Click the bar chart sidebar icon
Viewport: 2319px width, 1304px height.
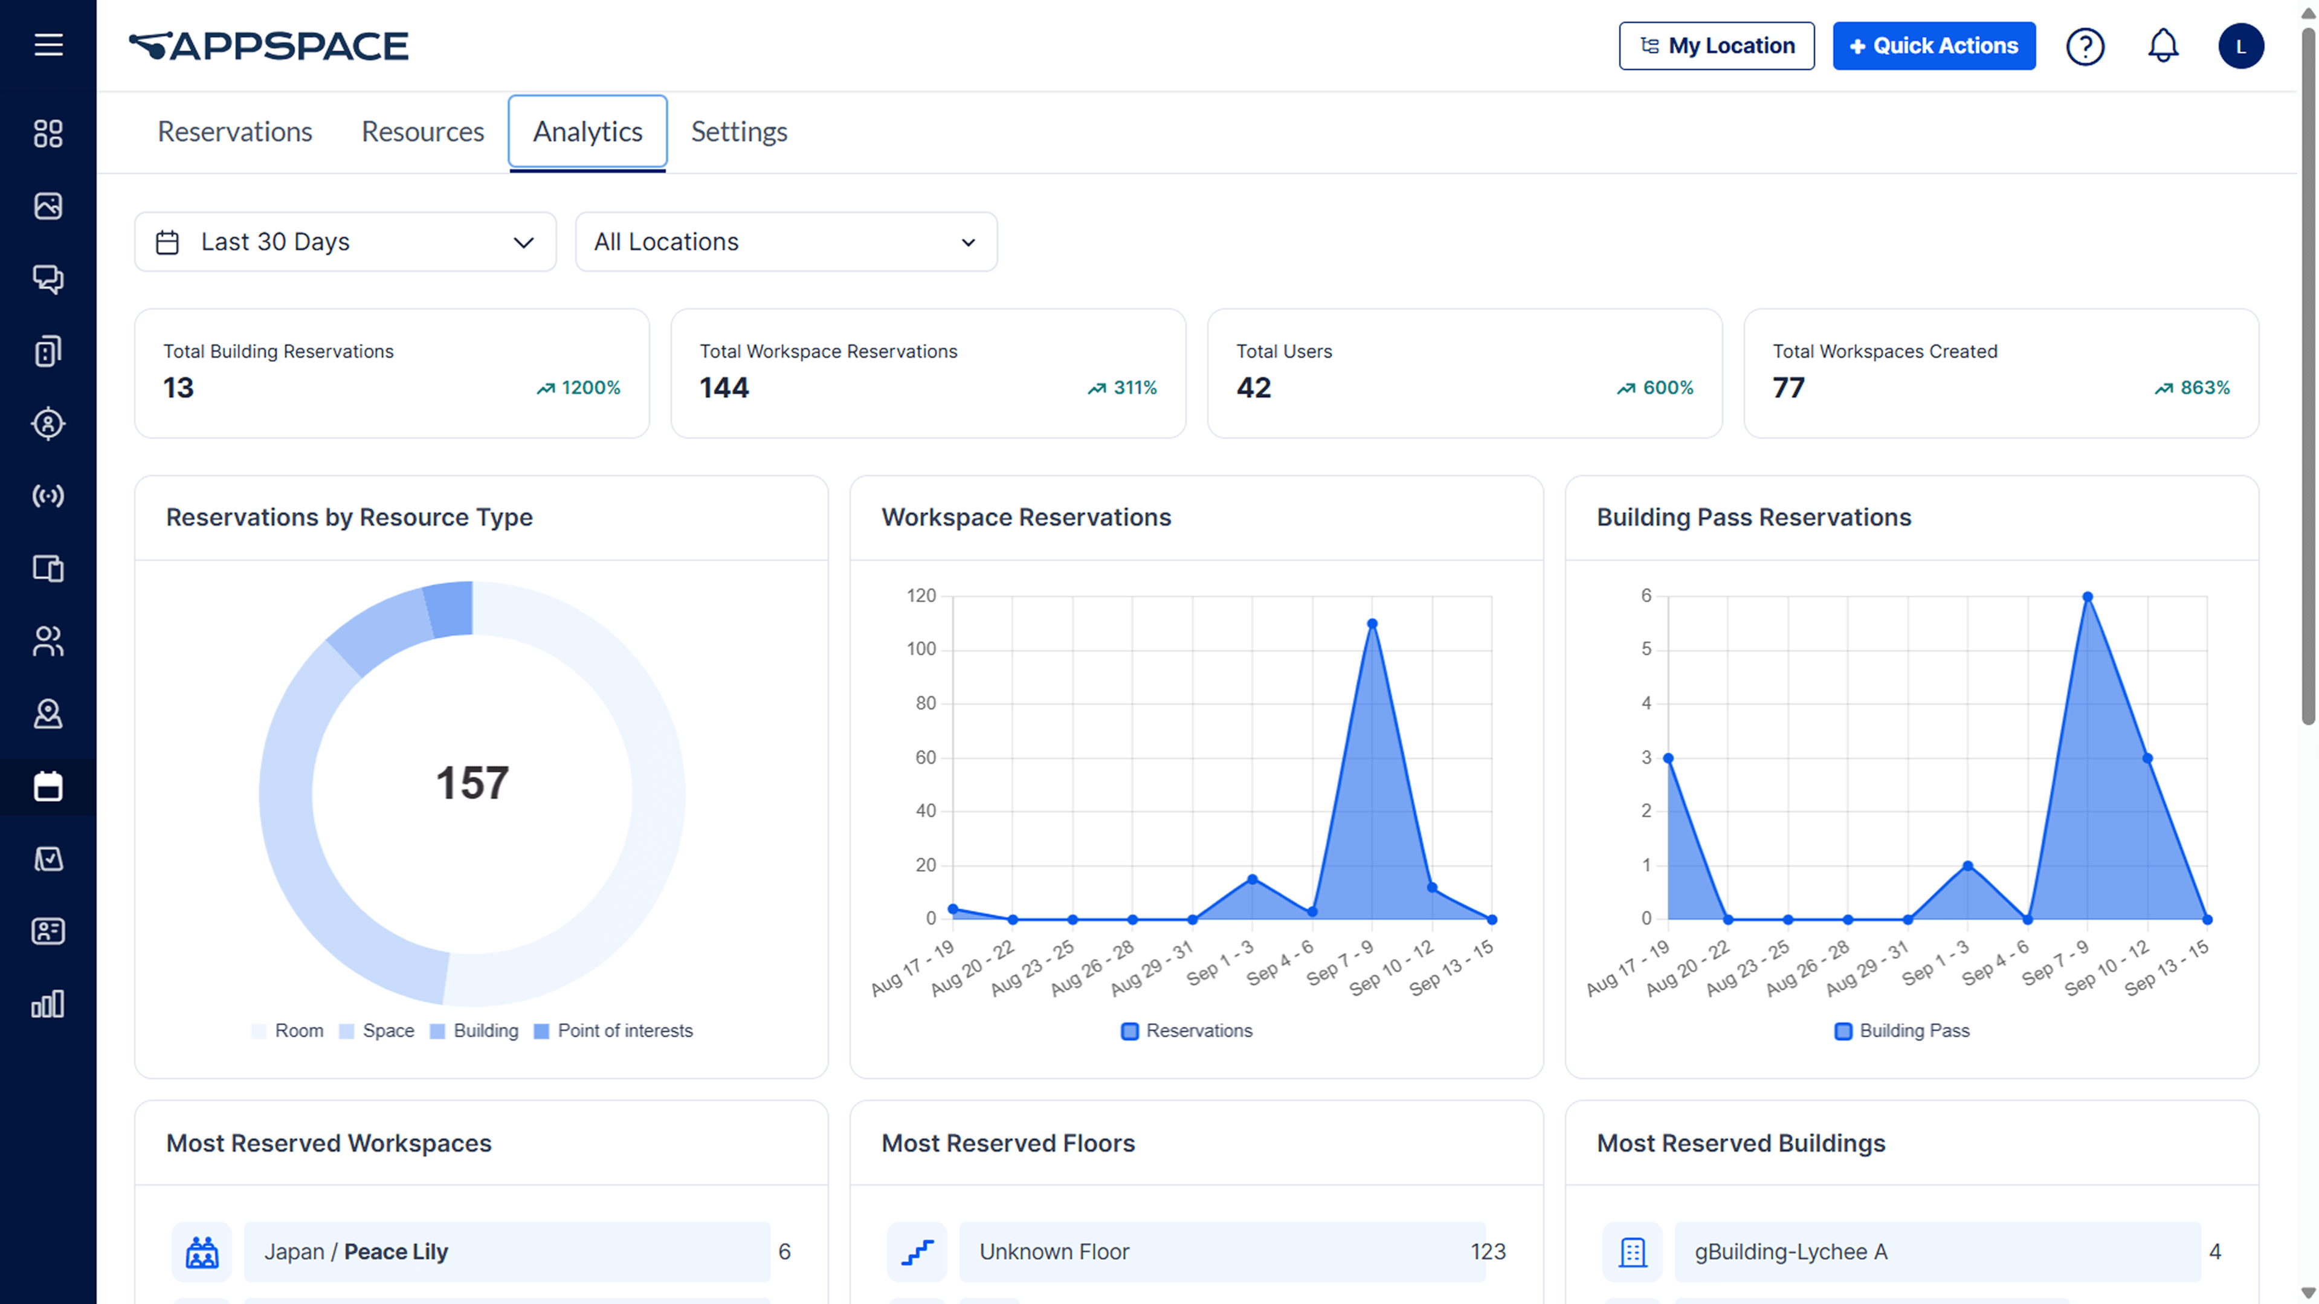click(48, 1003)
